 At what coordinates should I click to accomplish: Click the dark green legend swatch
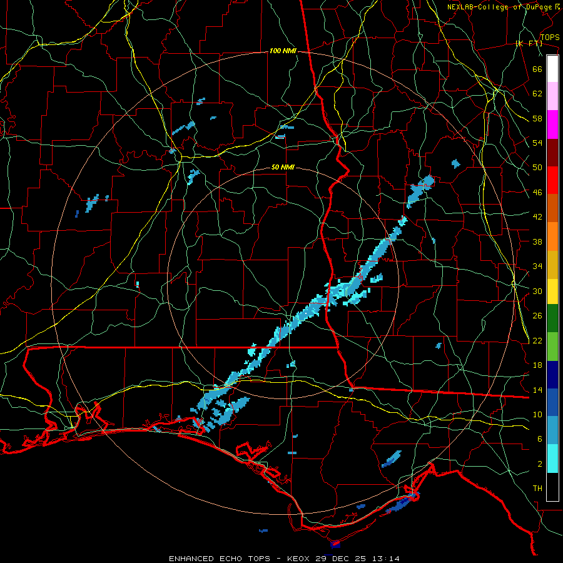552,318
